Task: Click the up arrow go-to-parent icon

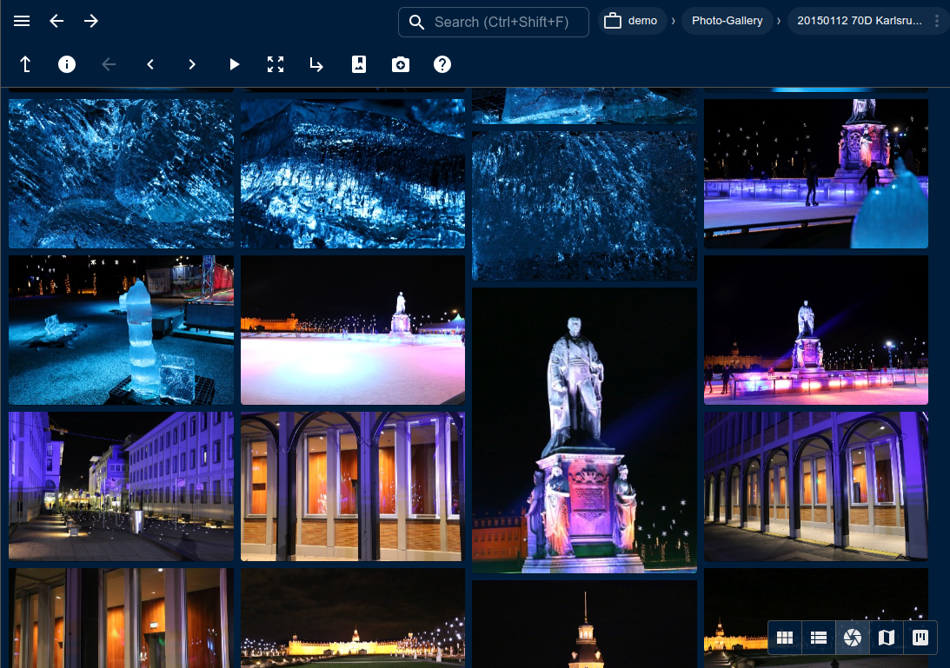Action: [x=25, y=64]
